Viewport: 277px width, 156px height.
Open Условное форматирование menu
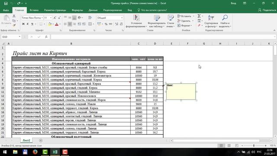(136, 21)
